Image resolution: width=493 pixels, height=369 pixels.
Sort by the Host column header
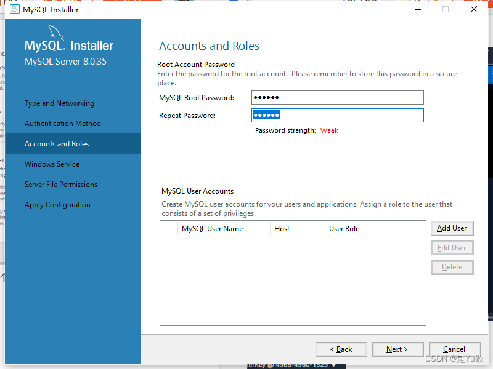coord(298,229)
